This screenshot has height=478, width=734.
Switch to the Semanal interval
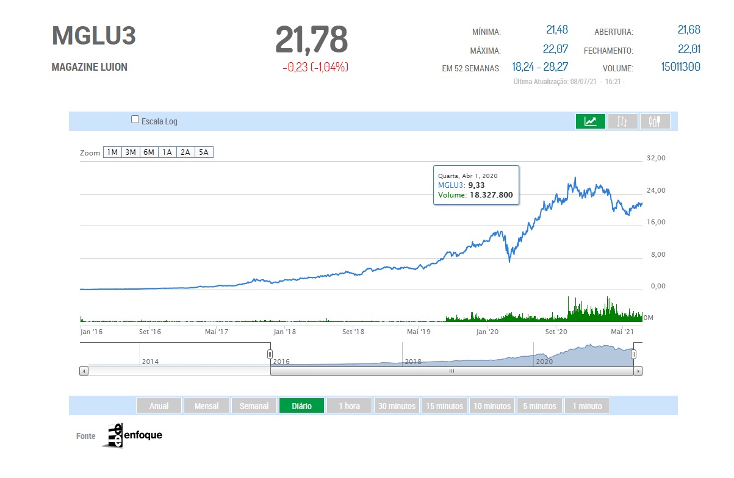point(254,406)
